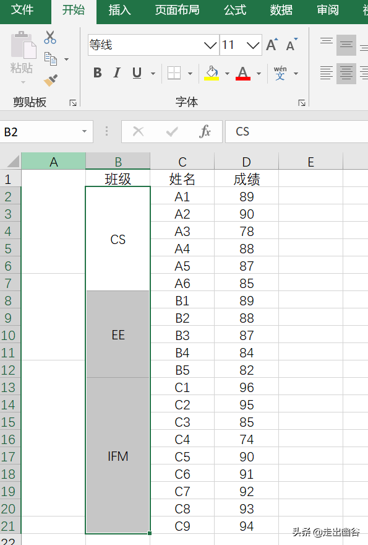Apply red font color
This screenshot has width=368, height=545.
tap(243, 73)
